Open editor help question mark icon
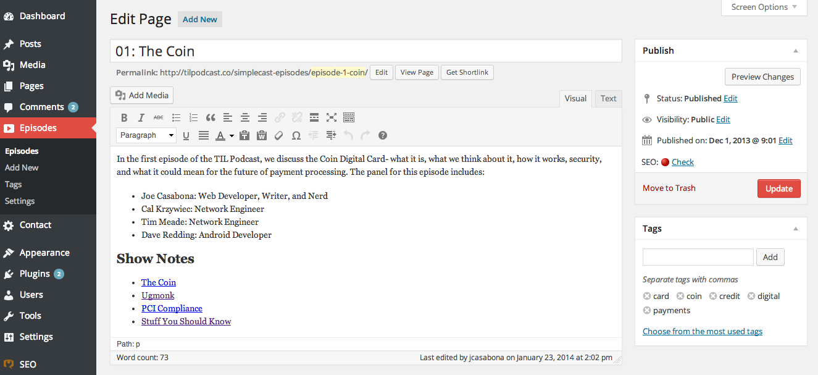The image size is (818, 375). pyautogui.click(x=383, y=135)
